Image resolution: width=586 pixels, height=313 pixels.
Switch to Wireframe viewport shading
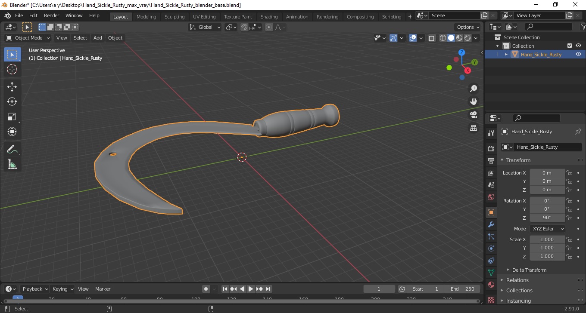point(443,38)
